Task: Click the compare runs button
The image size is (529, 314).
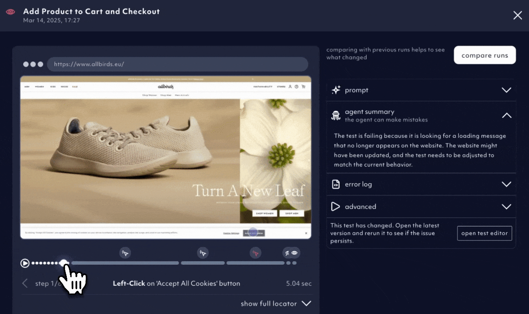Action: 485,55
